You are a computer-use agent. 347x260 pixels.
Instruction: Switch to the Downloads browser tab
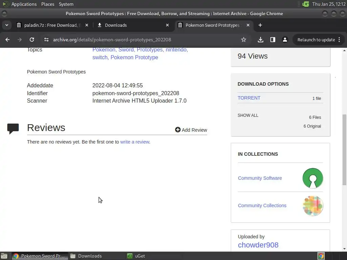pyautogui.click(x=133, y=25)
